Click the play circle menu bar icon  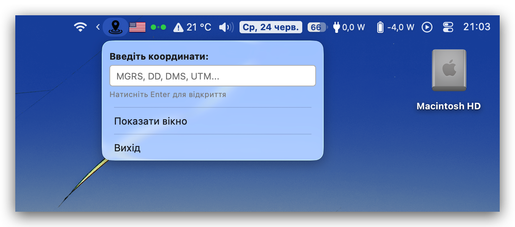click(427, 27)
